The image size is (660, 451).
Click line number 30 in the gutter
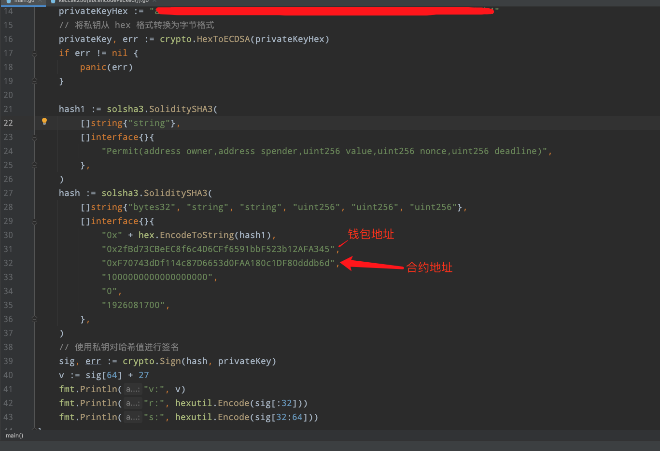[8, 235]
